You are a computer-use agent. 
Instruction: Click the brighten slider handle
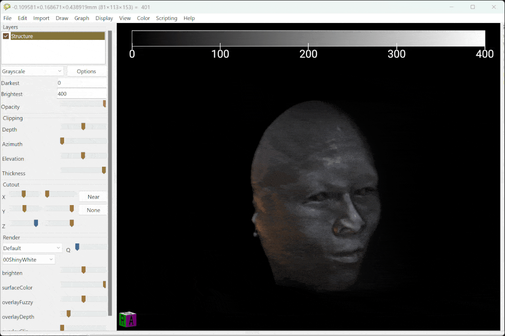[84, 270]
